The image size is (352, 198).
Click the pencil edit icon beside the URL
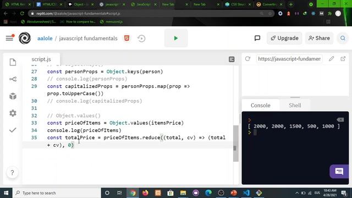click(x=331, y=59)
